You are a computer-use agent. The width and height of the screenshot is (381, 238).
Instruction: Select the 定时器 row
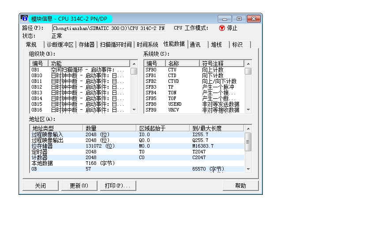click(x=137, y=152)
